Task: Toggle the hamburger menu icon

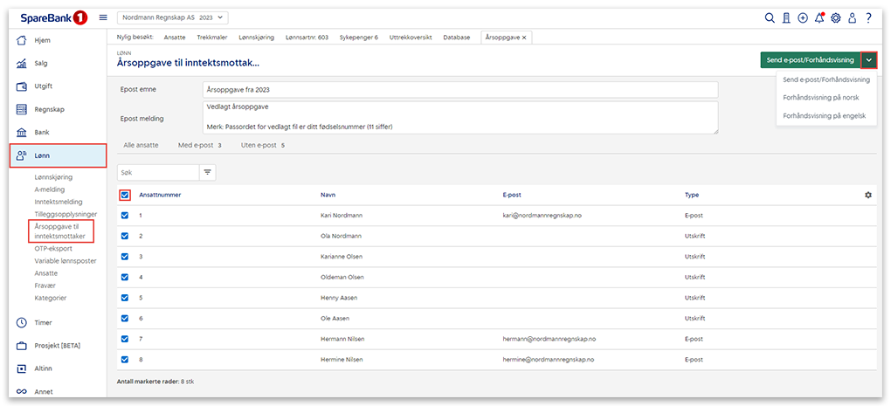Action: pyautogui.click(x=103, y=17)
